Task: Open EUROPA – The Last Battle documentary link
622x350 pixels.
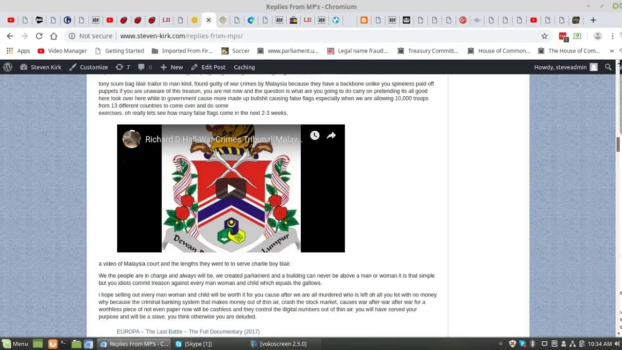Action: [188, 332]
